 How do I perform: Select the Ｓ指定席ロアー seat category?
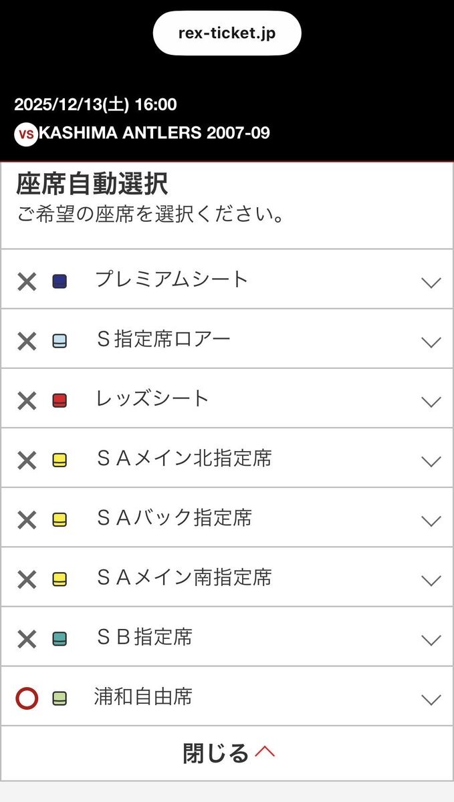pos(163,339)
